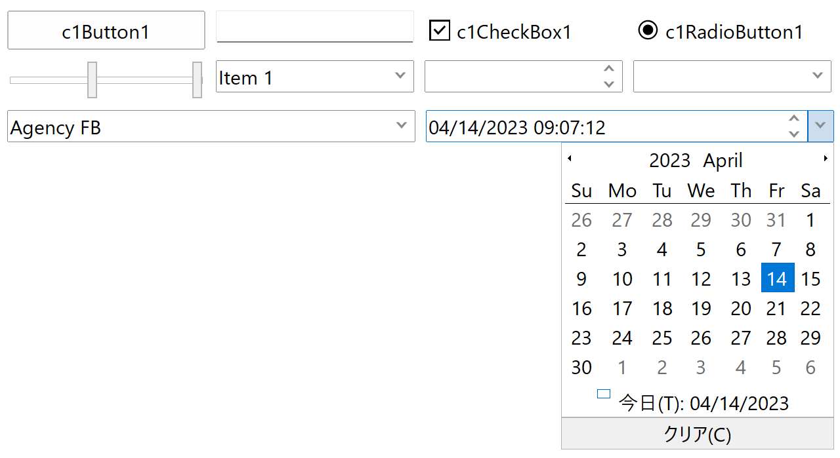Screen dimensions: 840x458
Task: Click the left range slider thumb
Action: pyautogui.click(x=92, y=80)
